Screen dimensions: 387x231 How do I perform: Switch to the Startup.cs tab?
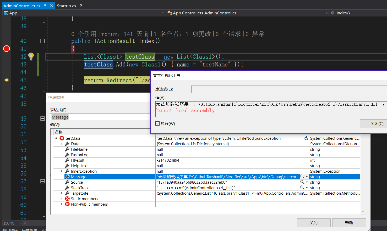[x=66, y=6]
